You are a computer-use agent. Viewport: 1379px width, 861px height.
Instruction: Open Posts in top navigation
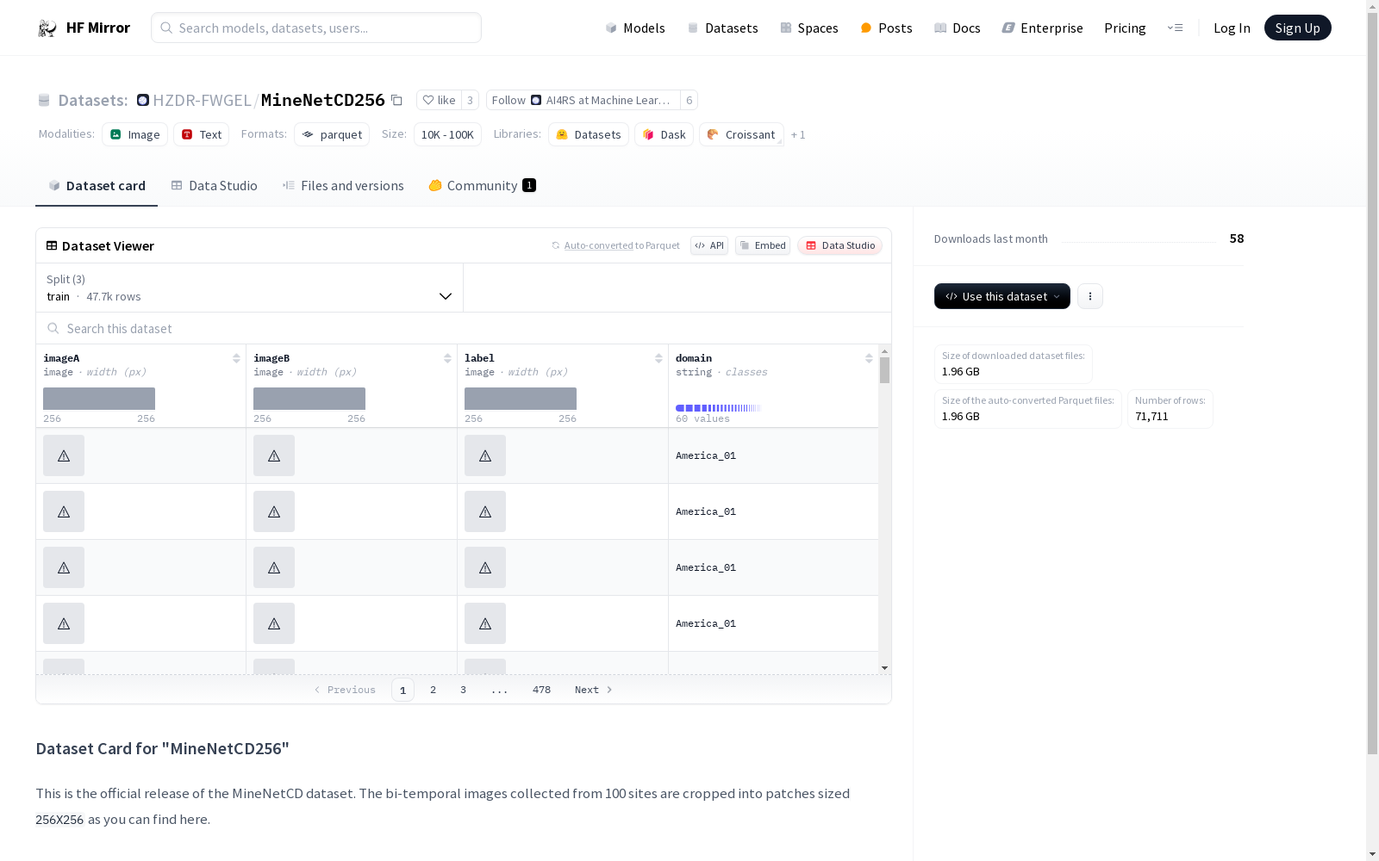[886, 28]
